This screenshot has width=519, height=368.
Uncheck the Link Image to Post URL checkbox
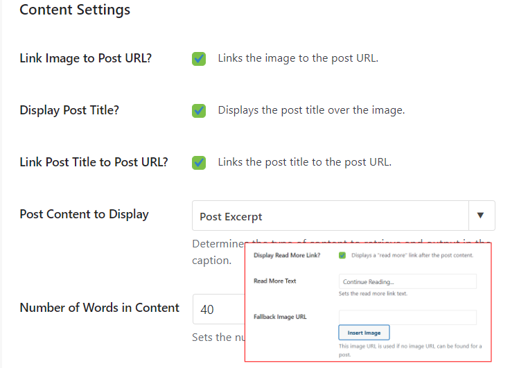tap(199, 59)
